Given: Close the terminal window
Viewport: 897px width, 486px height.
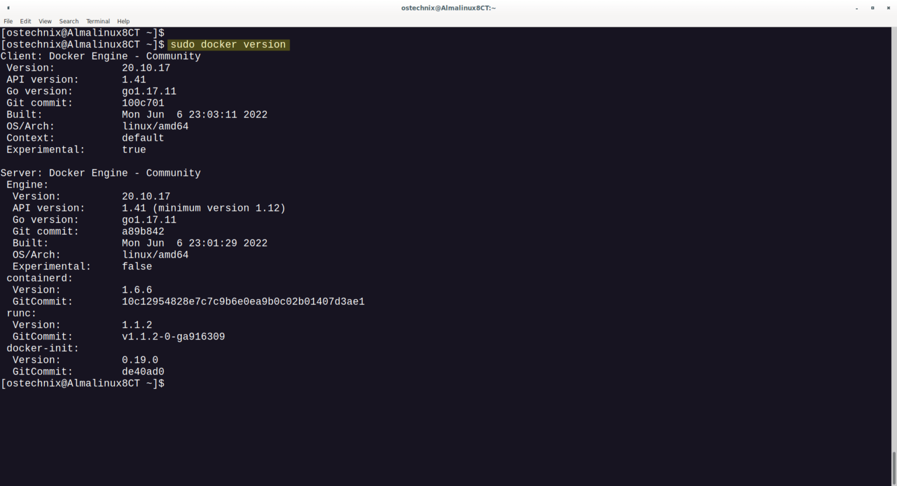Looking at the screenshot, I should pos(888,8).
